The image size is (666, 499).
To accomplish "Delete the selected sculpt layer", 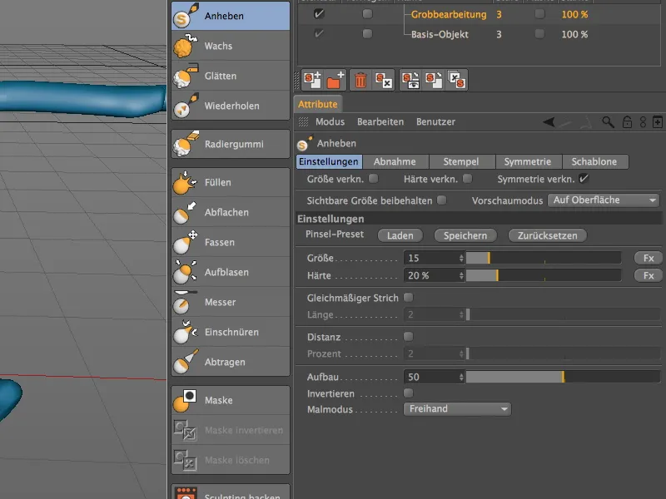I will (360, 80).
